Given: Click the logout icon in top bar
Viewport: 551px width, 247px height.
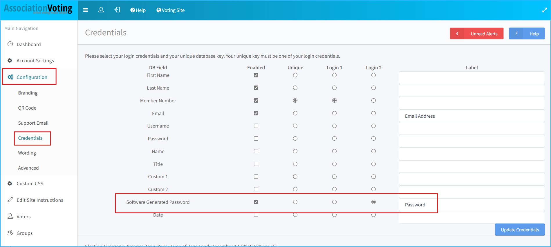Looking at the screenshot, I should pyautogui.click(x=117, y=10).
